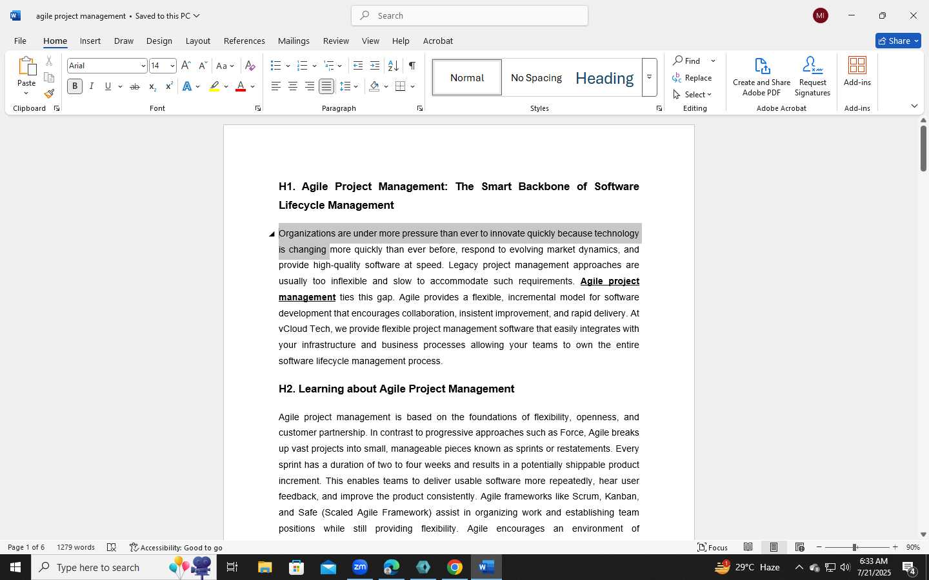The image size is (929, 580).
Task: Open the Add-ins button
Action: 857,72
